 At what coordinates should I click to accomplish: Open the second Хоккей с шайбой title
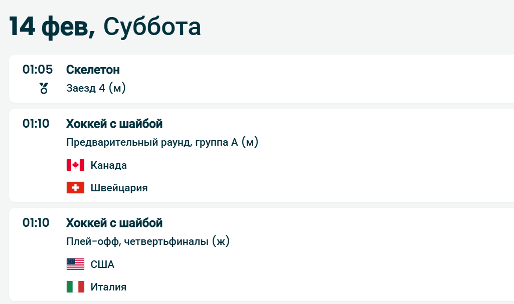114,223
